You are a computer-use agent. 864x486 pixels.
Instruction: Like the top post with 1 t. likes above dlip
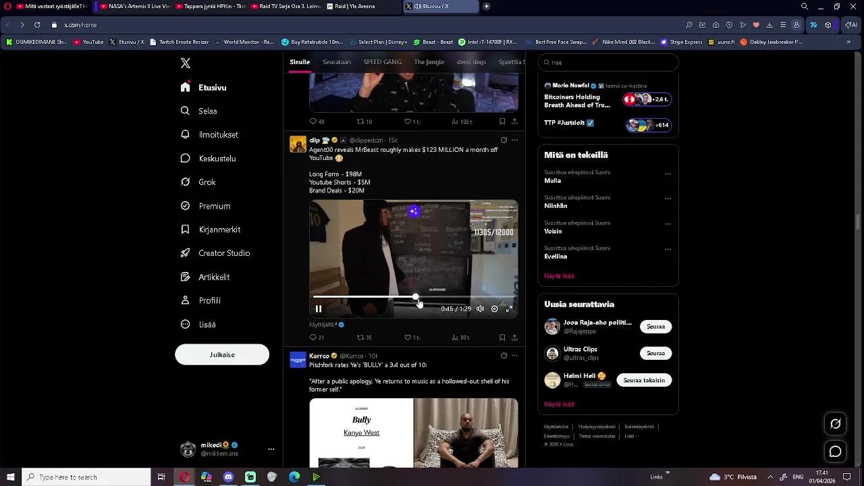412,122
